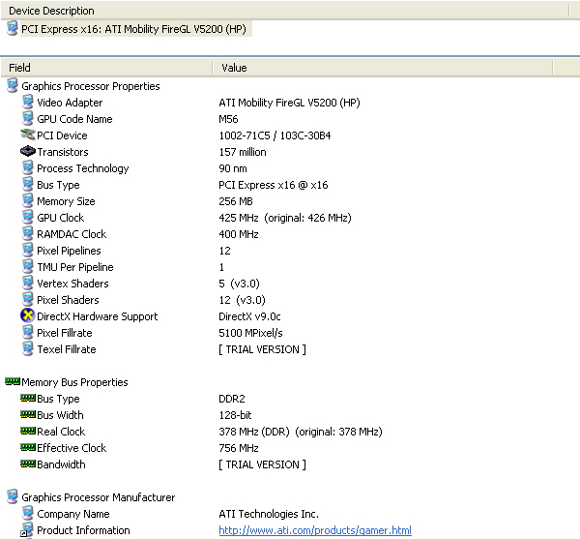The width and height of the screenshot is (580, 539).
Task: Click the value 400 MHz
Action: 239,234
